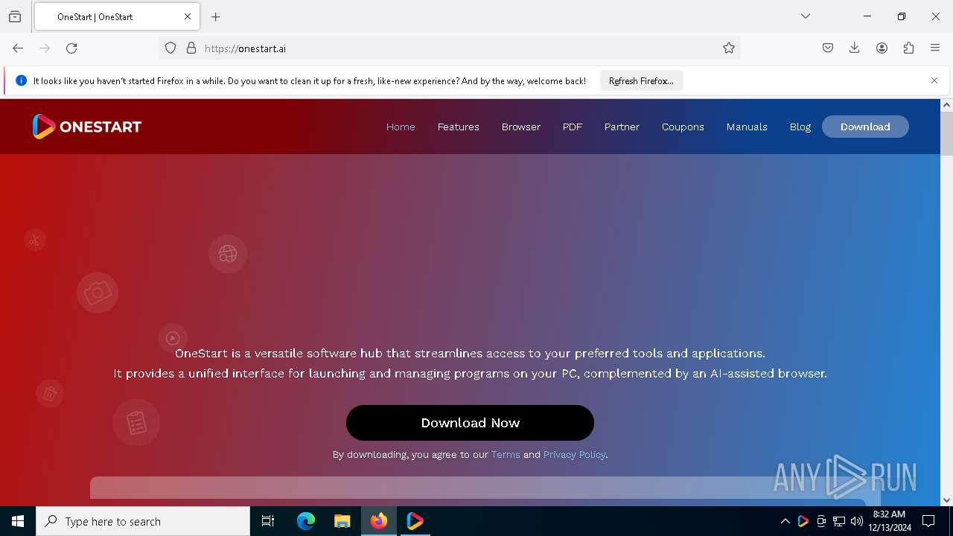Screen dimensions: 953x536
Task: Click scrollbar up arrow
Action: [x=946, y=105]
